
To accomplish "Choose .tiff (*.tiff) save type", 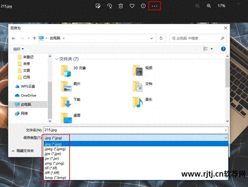I will point(136,173).
